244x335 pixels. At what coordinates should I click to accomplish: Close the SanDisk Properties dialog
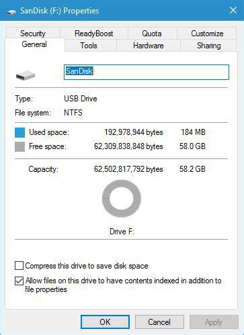pos(233,10)
